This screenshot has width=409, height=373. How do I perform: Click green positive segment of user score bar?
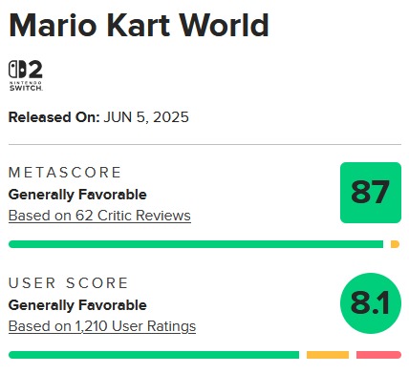tap(154, 355)
